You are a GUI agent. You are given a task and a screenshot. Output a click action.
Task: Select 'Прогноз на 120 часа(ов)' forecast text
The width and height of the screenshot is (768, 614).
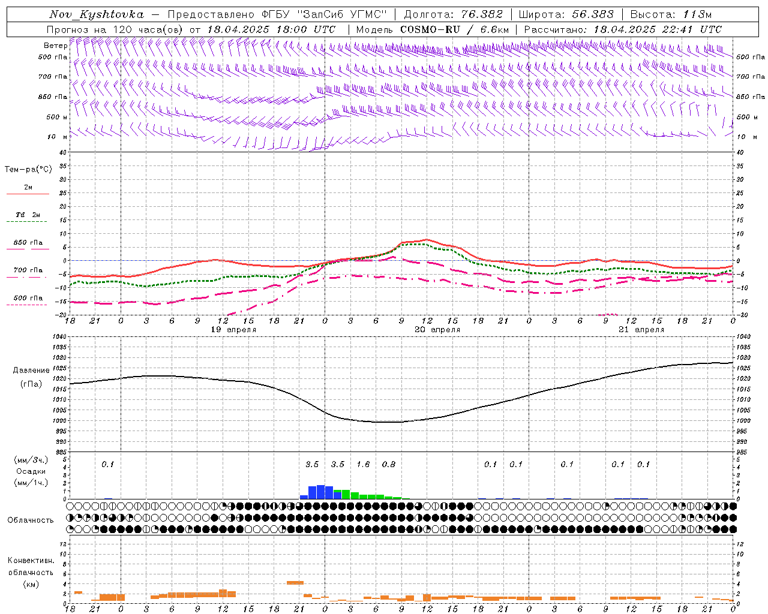click(x=115, y=29)
